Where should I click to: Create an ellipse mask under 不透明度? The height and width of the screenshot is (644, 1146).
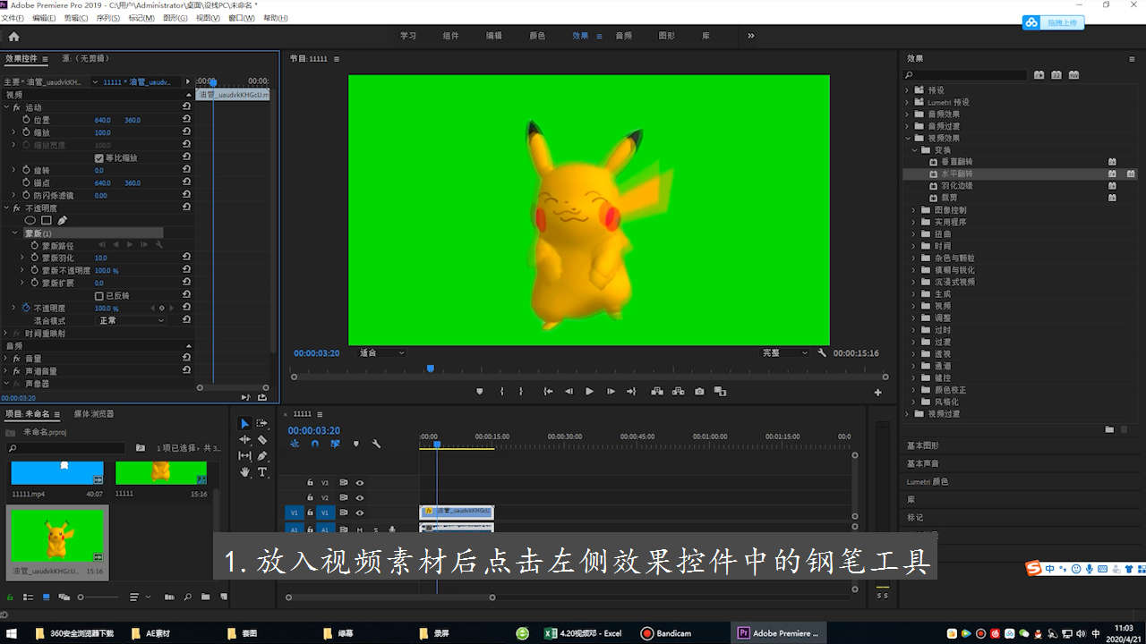[x=30, y=220]
